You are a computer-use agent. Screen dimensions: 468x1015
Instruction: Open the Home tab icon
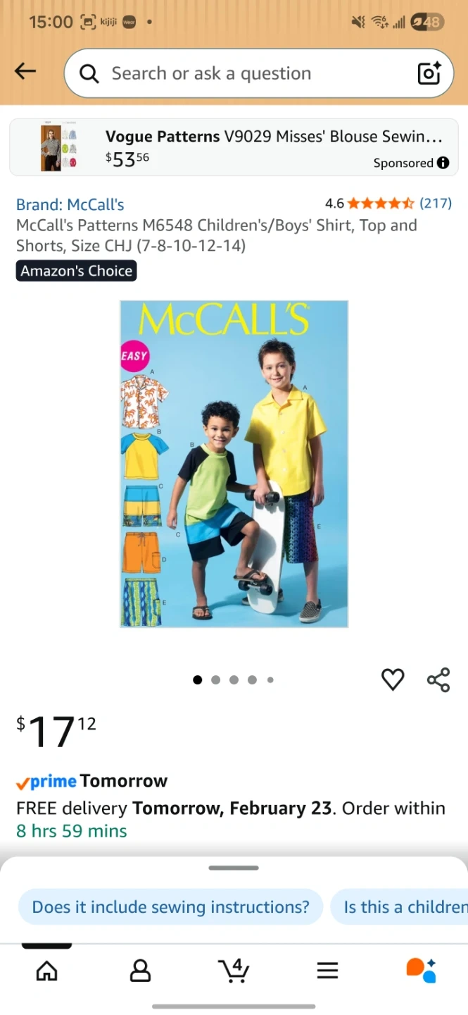tap(46, 971)
